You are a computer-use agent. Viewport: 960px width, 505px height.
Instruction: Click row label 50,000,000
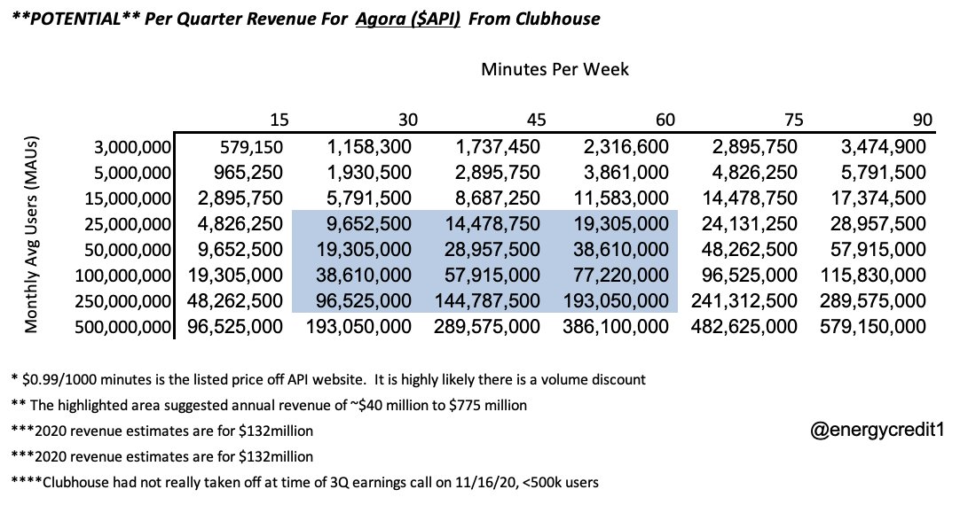coord(128,250)
